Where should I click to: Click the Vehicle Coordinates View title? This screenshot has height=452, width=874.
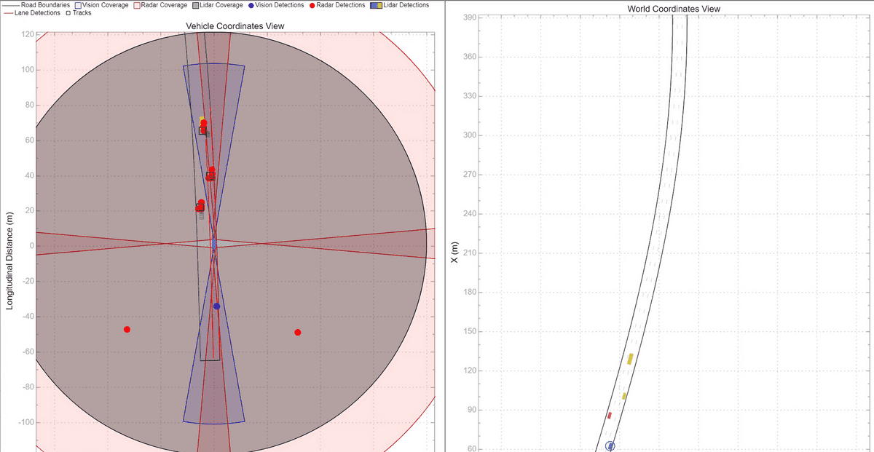235,26
